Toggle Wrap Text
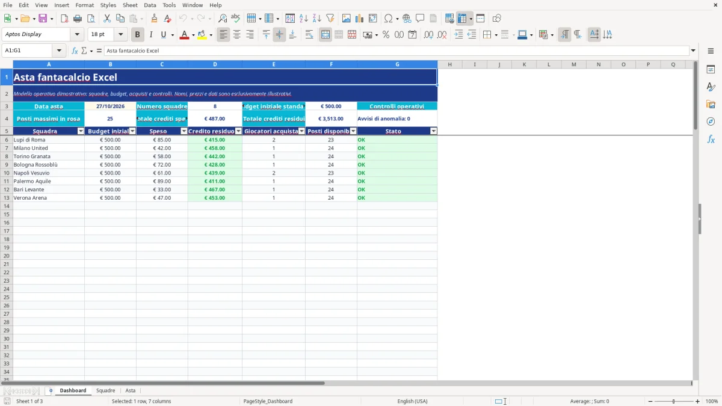Screen dimensions: 722x406 309,35
